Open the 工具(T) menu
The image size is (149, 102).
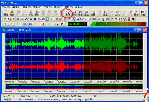[x=48, y=7]
